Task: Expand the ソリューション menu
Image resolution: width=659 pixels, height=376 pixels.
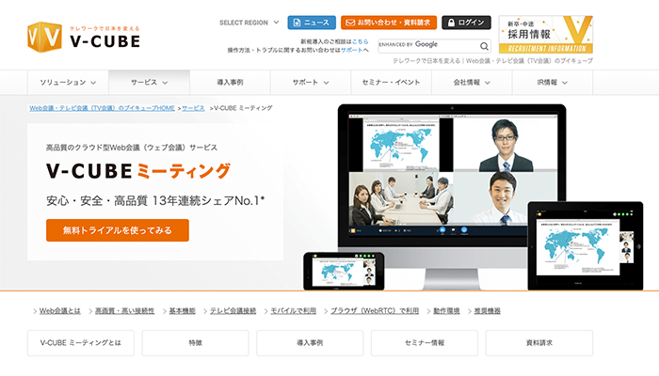Action: coord(68,83)
